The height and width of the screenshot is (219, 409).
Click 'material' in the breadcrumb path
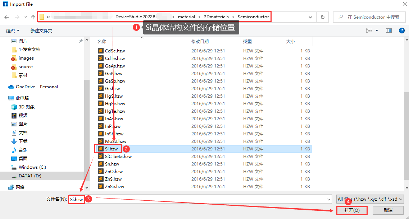point(186,17)
